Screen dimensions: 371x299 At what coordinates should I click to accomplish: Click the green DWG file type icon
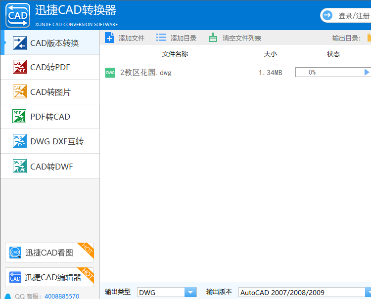110,73
